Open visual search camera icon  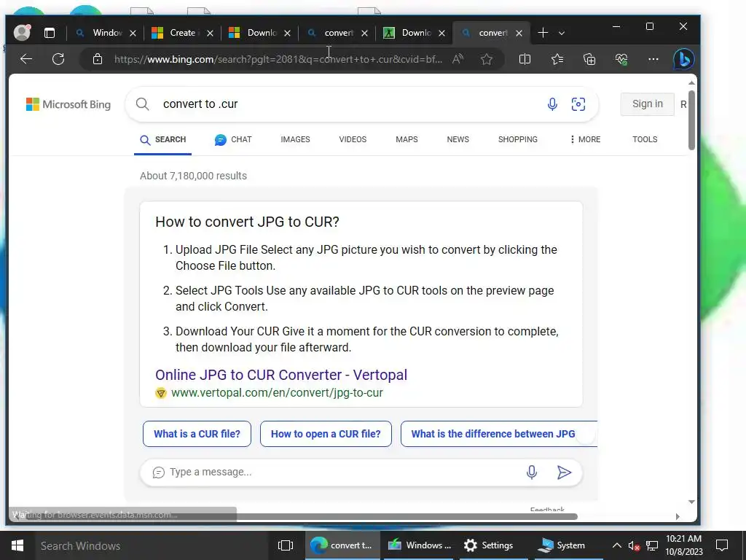pyautogui.click(x=578, y=104)
